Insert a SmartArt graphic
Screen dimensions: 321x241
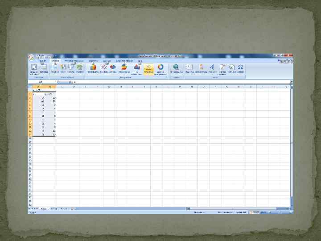click(x=79, y=69)
